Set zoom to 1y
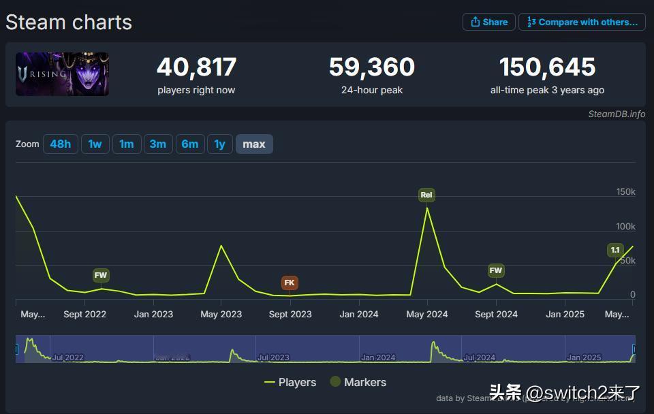This screenshot has width=654, height=414. (x=220, y=144)
